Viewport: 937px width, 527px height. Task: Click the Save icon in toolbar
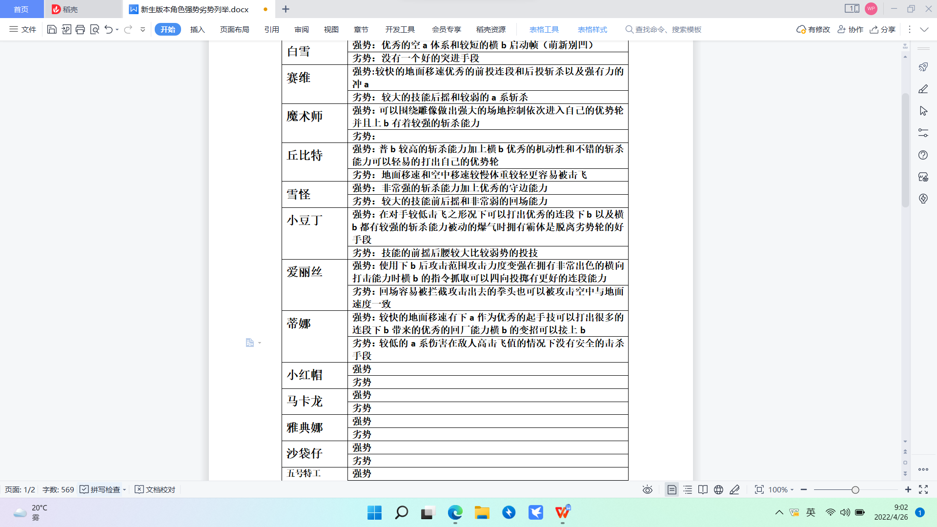point(52,29)
